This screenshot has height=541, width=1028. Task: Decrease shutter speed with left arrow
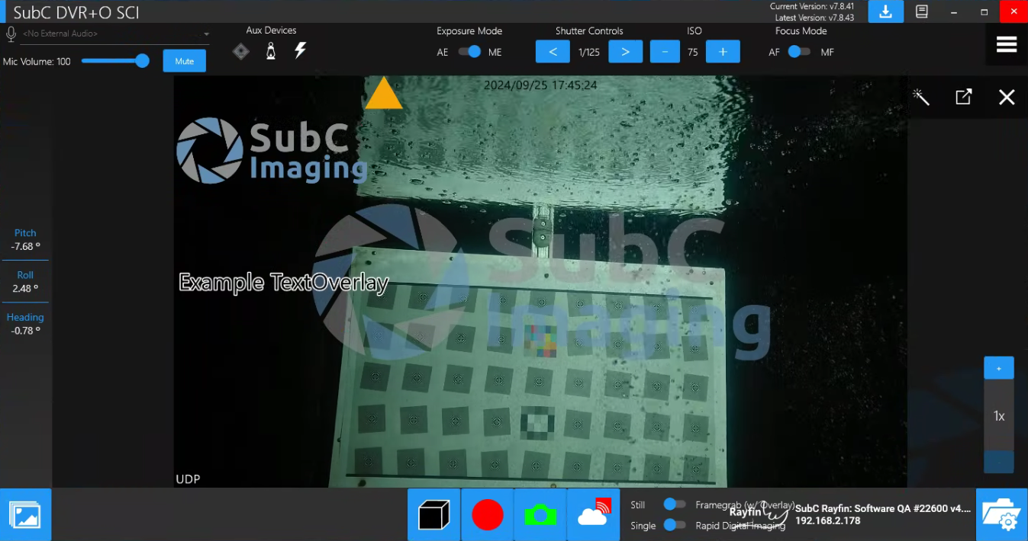pyautogui.click(x=553, y=52)
